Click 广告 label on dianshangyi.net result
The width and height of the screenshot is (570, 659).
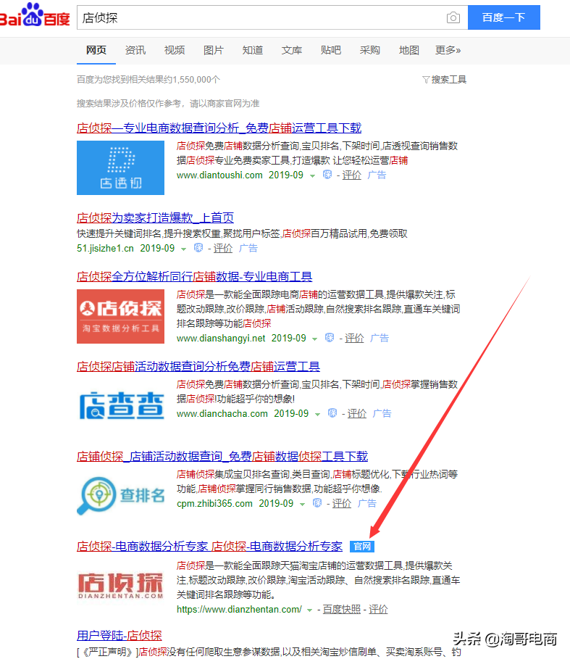(380, 338)
